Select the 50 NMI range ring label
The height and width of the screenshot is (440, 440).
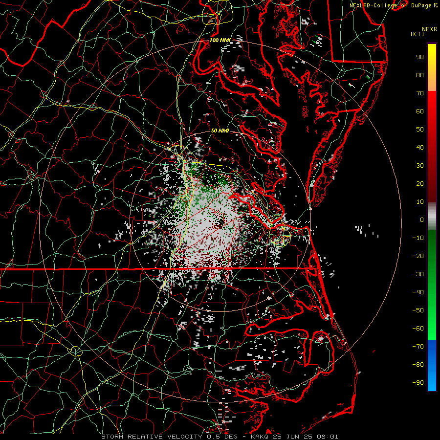click(220, 131)
